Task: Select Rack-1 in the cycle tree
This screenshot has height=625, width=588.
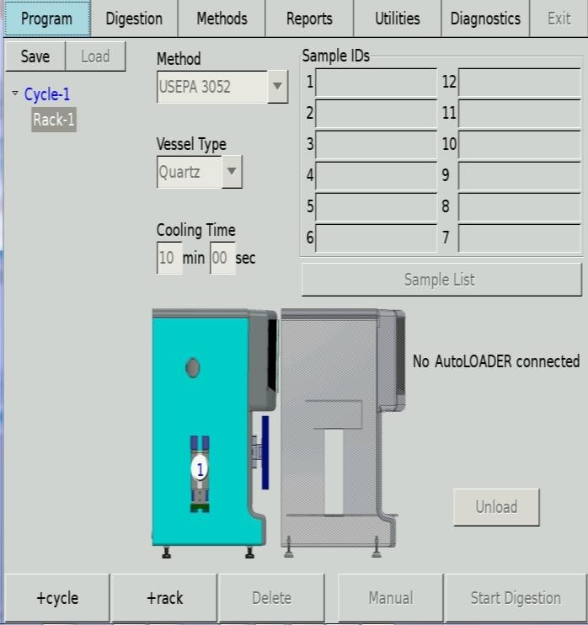Action: (54, 120)
